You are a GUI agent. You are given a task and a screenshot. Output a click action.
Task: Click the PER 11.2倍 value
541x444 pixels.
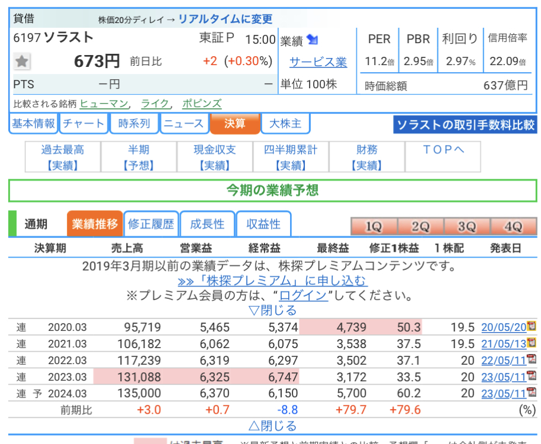pos(379,62)
